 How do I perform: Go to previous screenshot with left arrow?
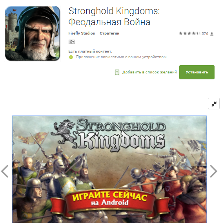(x=5, y=171)
